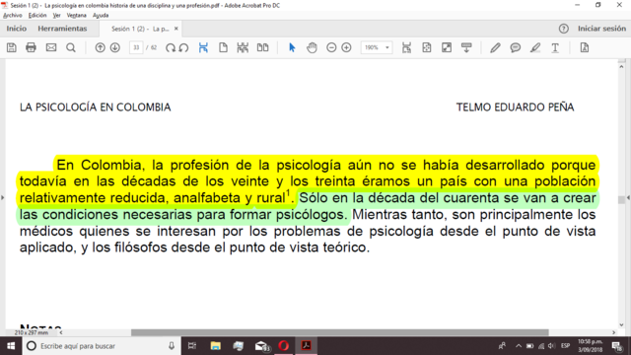Click green highlighted 'Sólo en la década'
631x355 pixels.
[358, 197]
